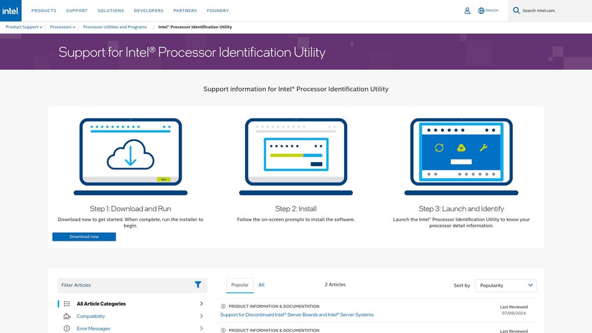Open the Solutions menu
The image size is (592, 333).
pos(111,10)
